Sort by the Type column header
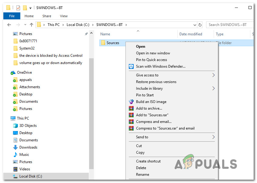The height and width of the screenshot is (183, 257). click(x=220, y=34)
